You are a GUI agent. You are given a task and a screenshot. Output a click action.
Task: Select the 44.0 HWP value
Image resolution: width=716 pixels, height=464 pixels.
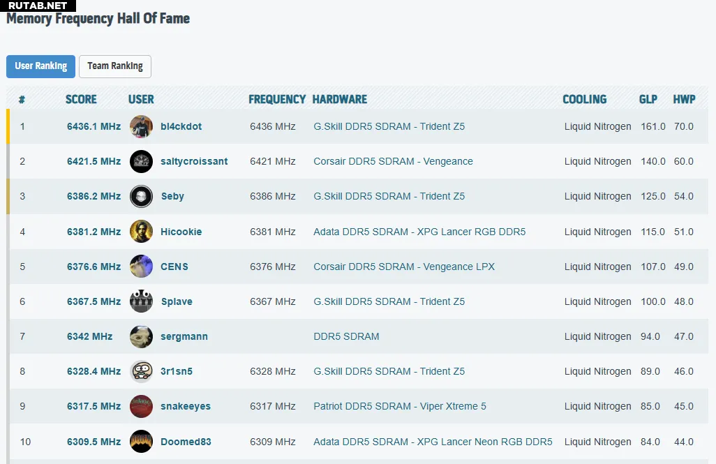pos(684,442)
